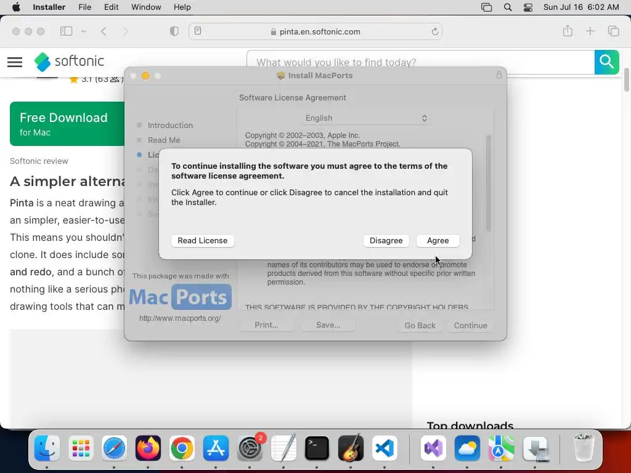
Task: Open TextEdit from the Dock
Action: (283, 448)
